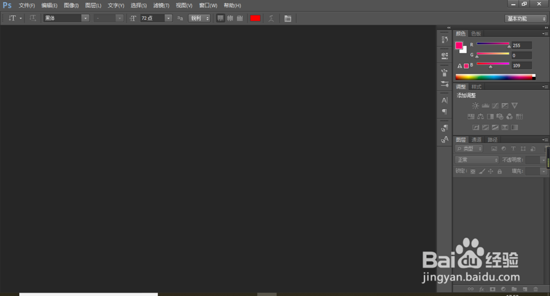Image resolution: width=550 pixels, height=296 pixels.
Task: Switch to the 色板 swatches tab
Action: tap(476, 33)
